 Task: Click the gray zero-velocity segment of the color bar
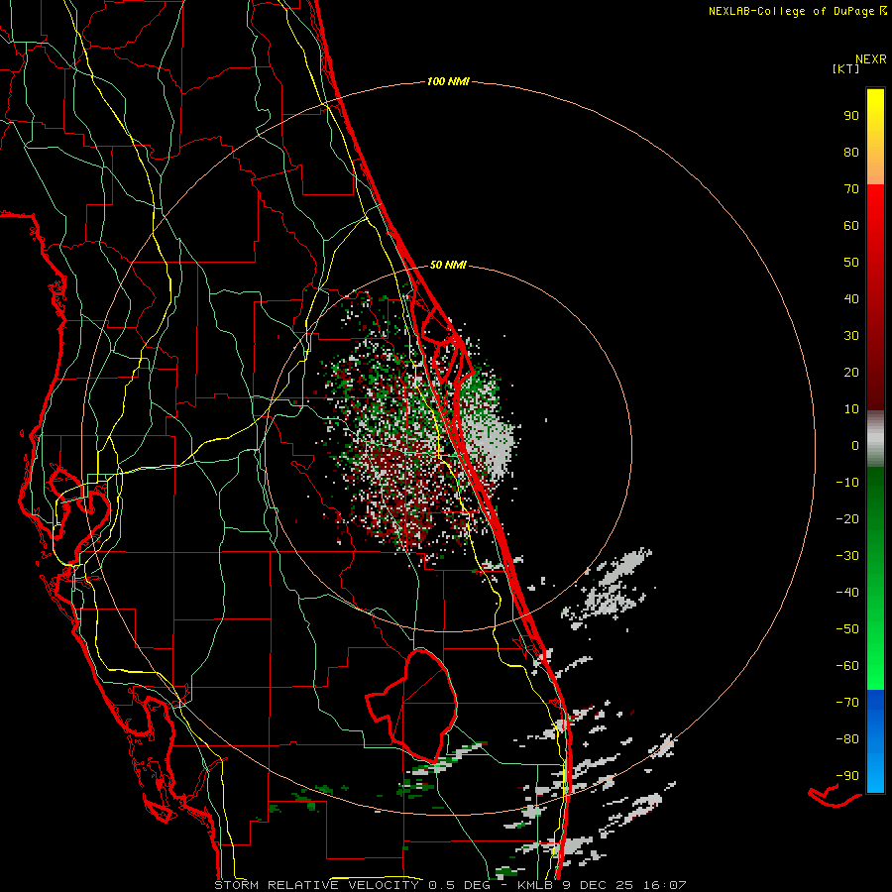pos(875,439)
